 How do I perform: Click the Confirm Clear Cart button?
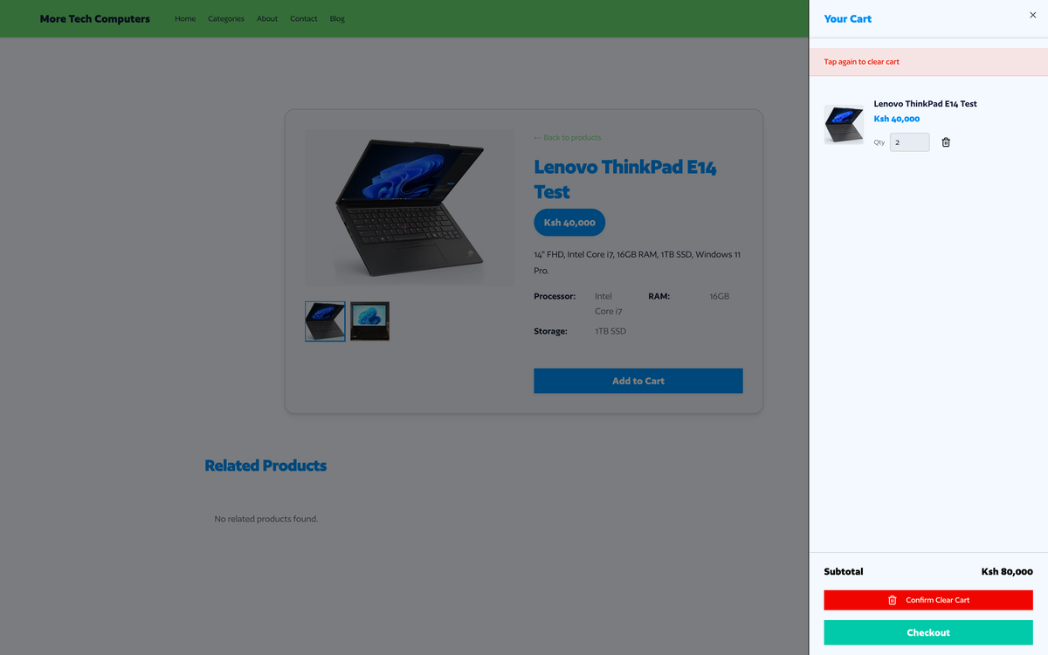tap(928, 600)
